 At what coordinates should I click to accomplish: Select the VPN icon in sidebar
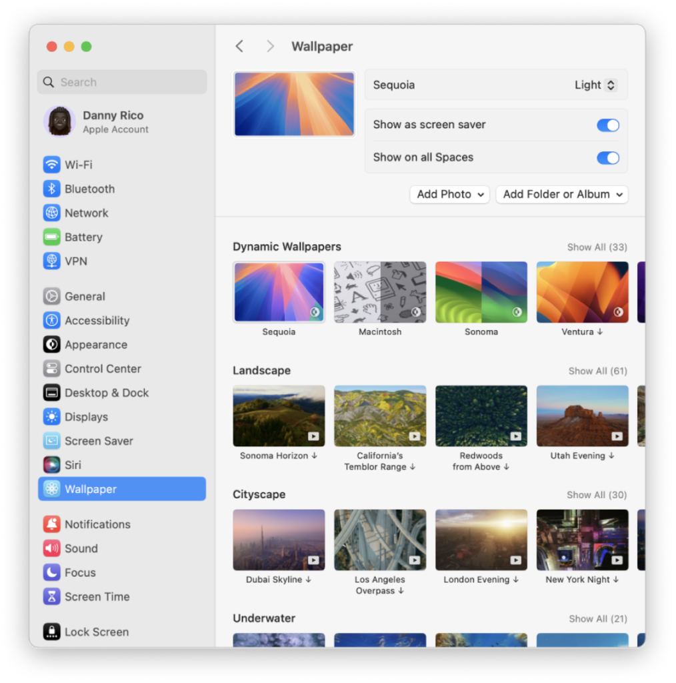[51, 261]
